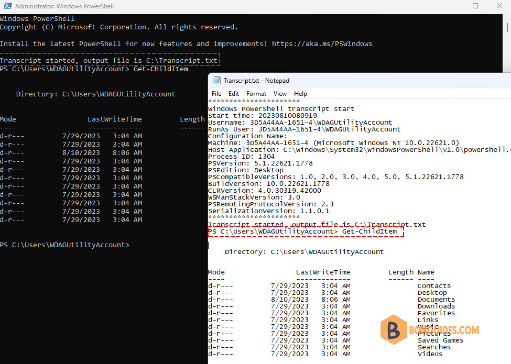Image resolution: width=511 pixels, height=364 pixels.
Task: Click the PowerShell vertical scrollbar thumb
Action: pyautogui.click(x=507, y=27)
